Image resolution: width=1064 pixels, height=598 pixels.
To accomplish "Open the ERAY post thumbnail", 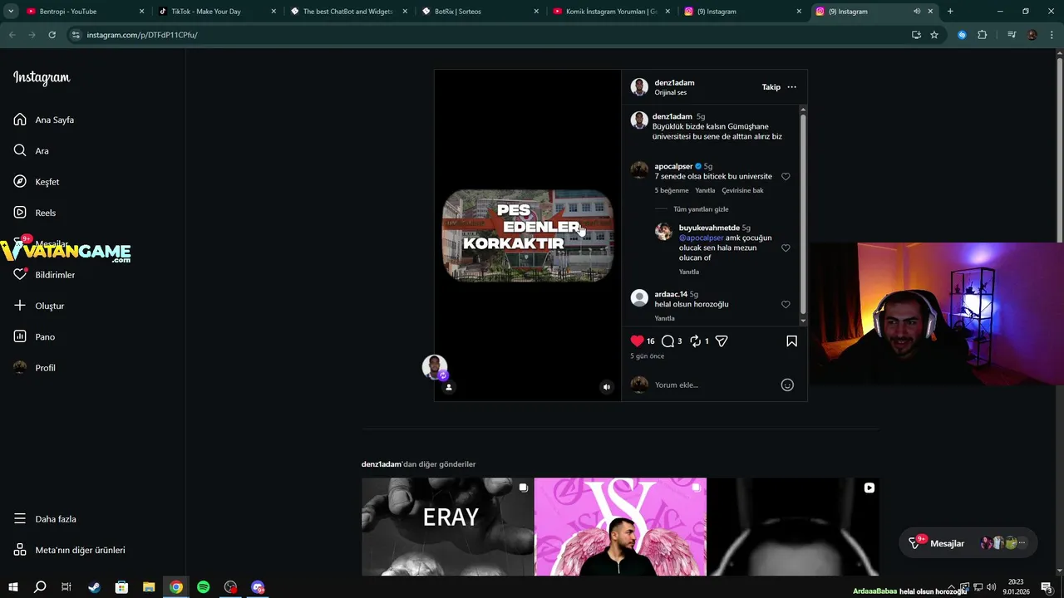I will coord(447,527).
